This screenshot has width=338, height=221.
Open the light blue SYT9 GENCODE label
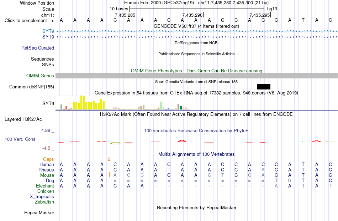pyautogui.click(x=48, y=31)
